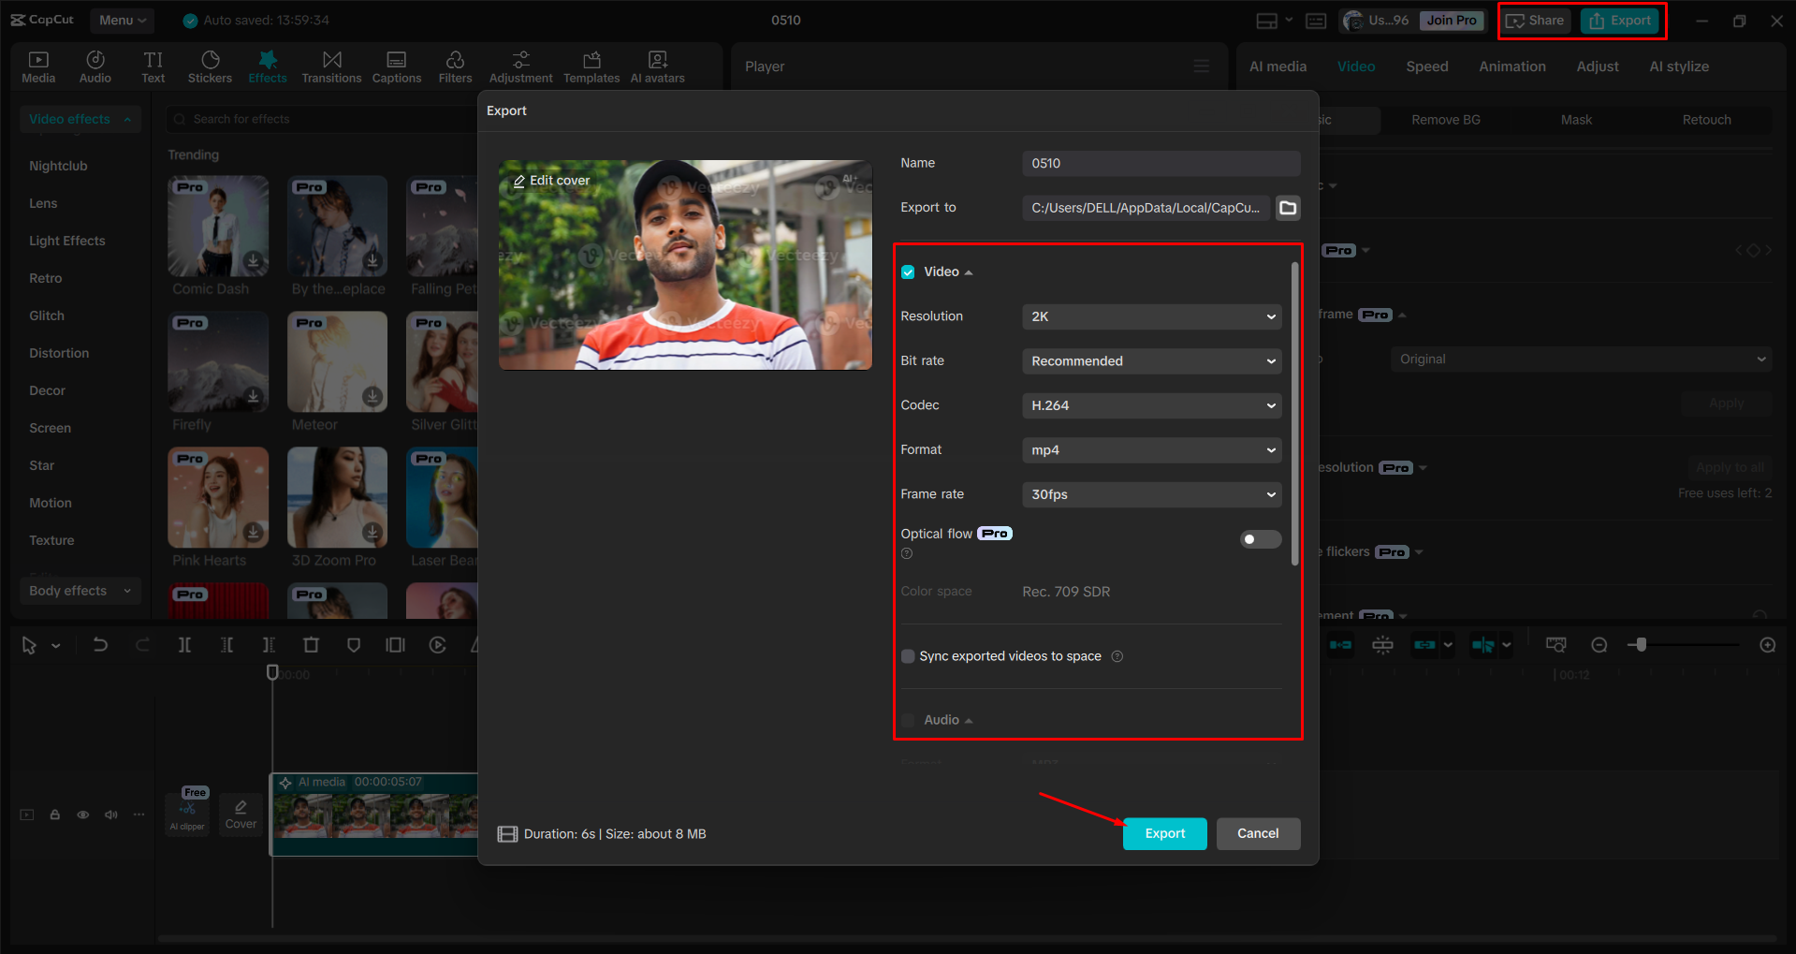Screen dimensions: 1796x954
Task: Enable the Optical flow toggle
Action: tap(1260, 539)
